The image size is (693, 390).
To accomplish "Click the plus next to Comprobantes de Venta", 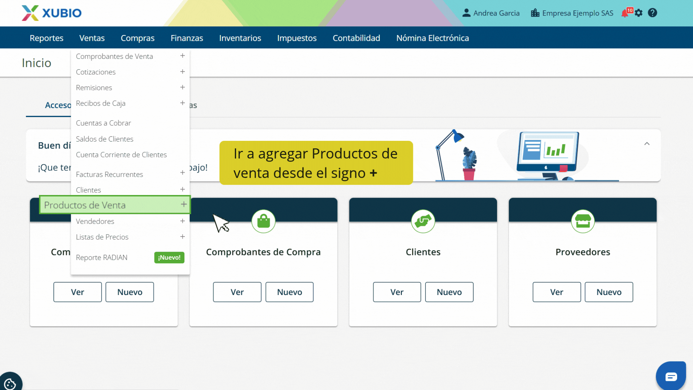I will coord(183,56).
